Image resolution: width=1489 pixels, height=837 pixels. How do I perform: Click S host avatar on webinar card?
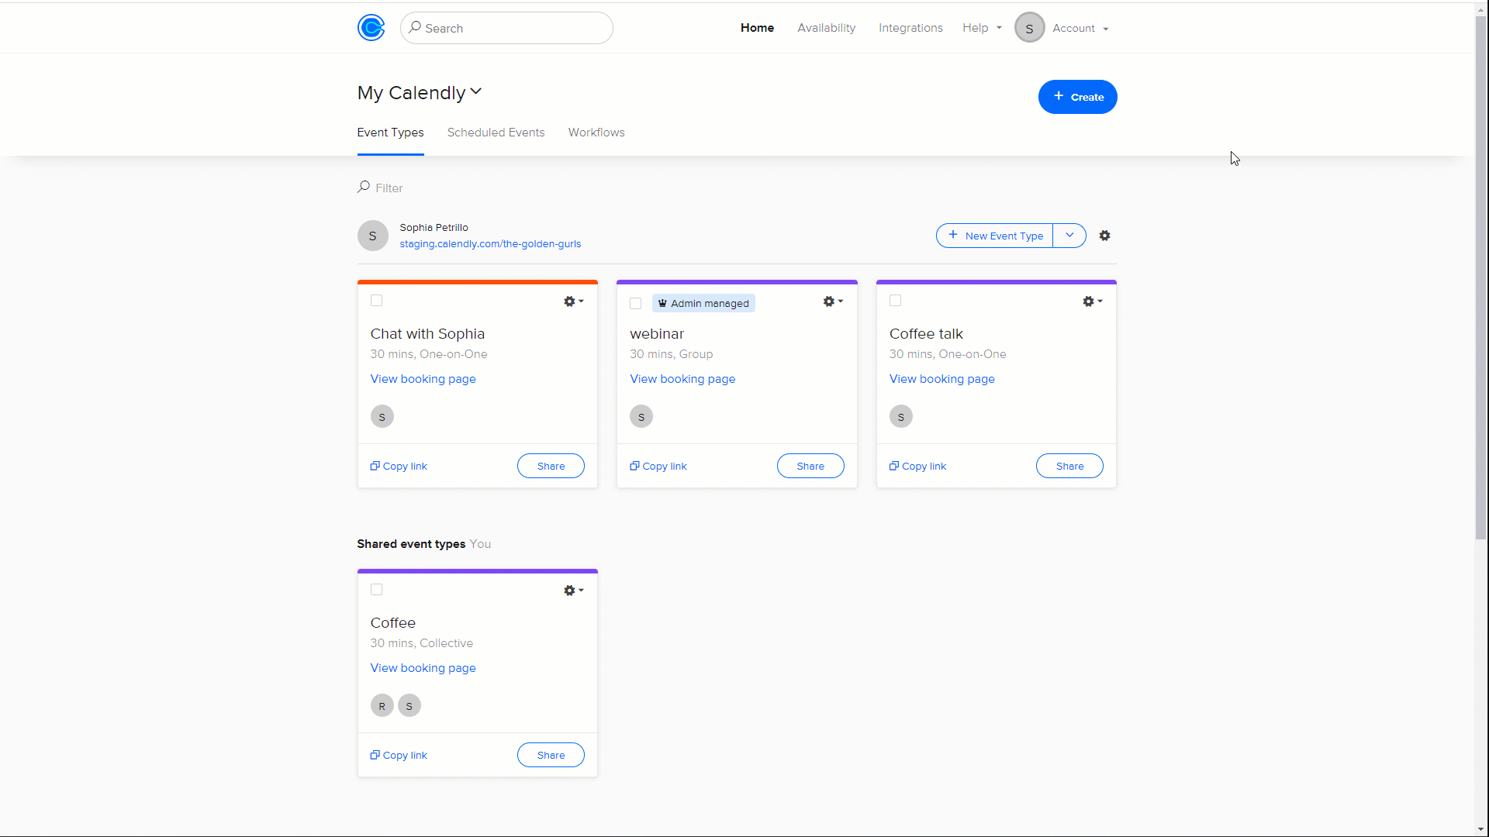coord(641,417)
